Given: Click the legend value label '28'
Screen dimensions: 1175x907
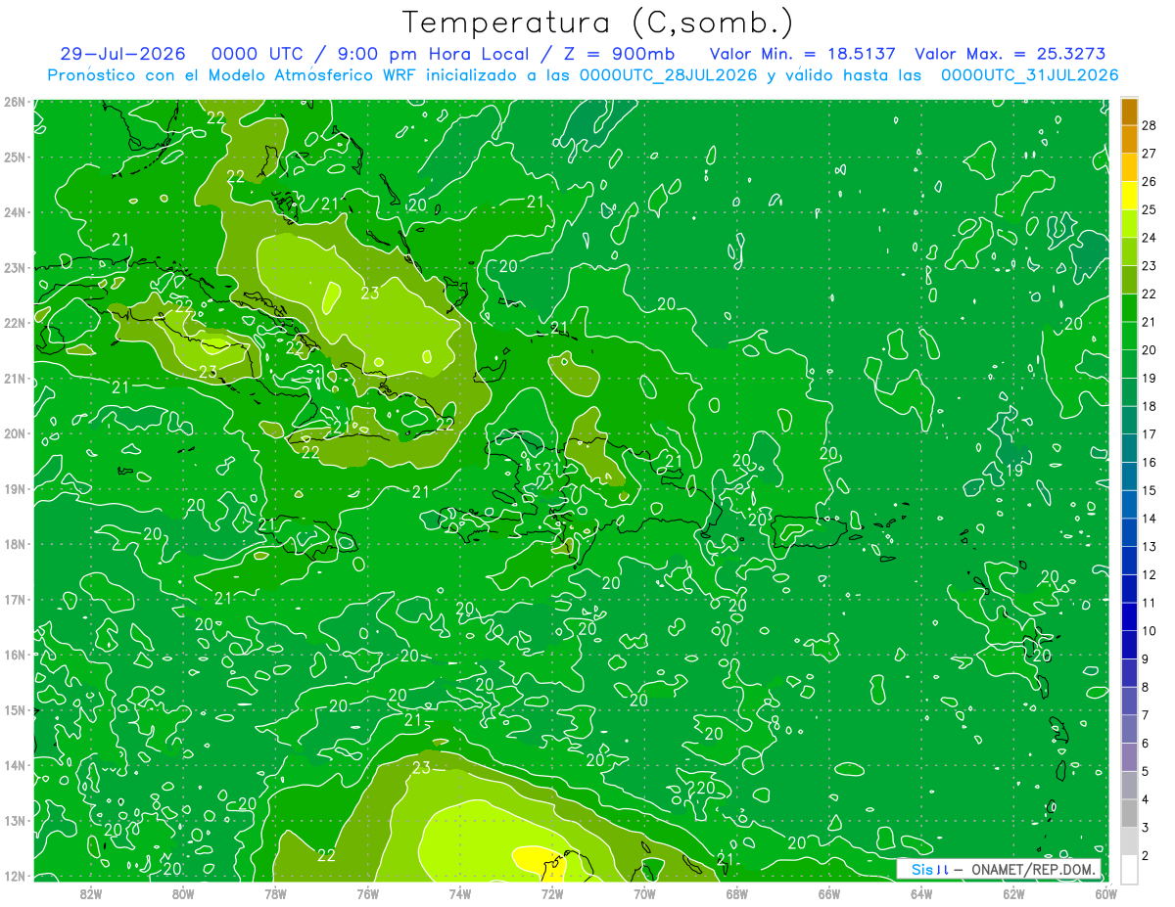Looking at the screenshot, I should (1150, 125).
